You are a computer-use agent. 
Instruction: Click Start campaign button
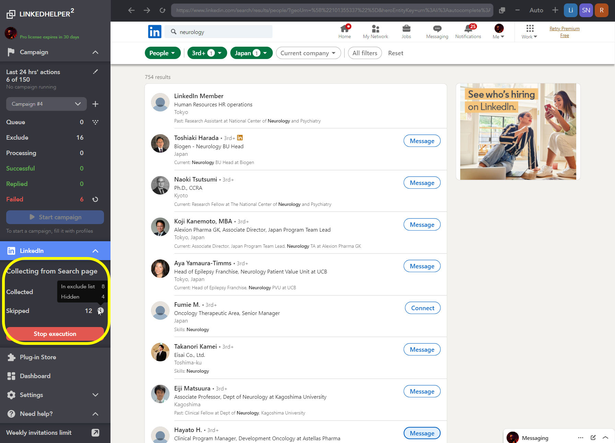coord(55,217)
